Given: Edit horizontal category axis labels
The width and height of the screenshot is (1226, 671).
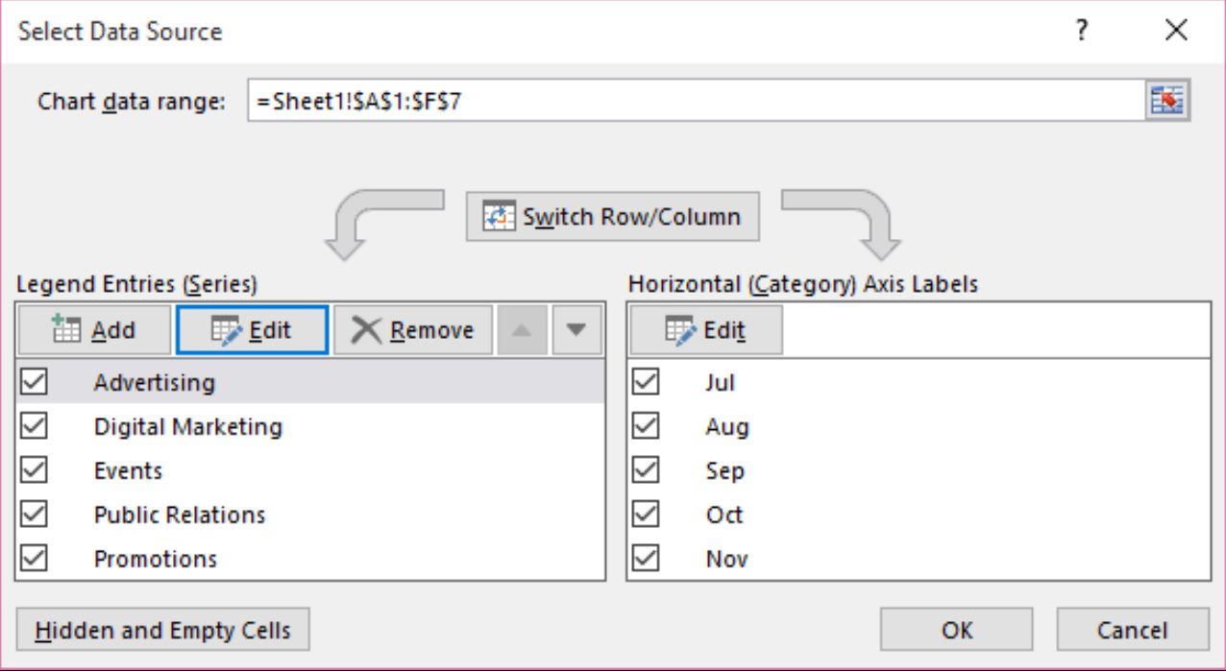Looking at the screenshot, I should (x=706, y=330).
